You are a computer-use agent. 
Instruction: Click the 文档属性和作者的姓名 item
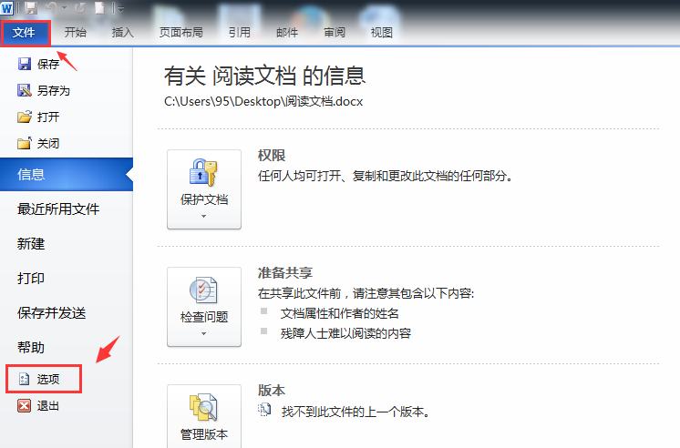click(x=340, y=313)
